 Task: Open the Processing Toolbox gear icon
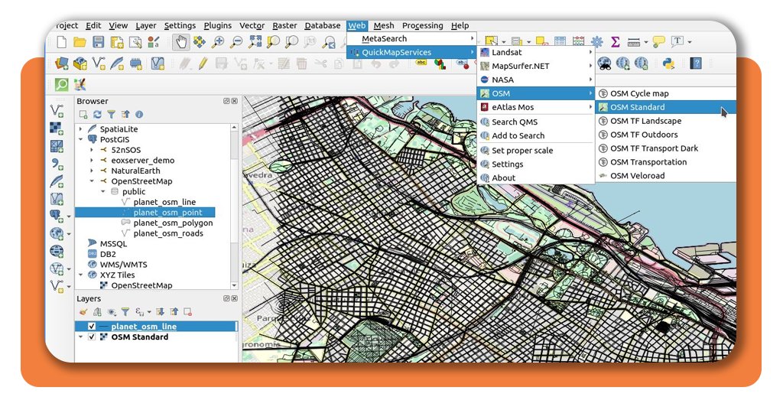point(596,42)
